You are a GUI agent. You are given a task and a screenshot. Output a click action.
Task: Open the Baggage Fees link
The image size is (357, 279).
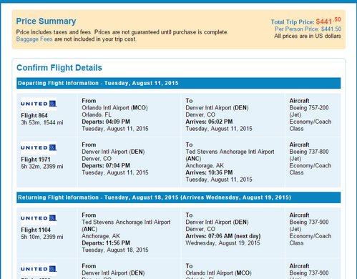coord(34,39)
